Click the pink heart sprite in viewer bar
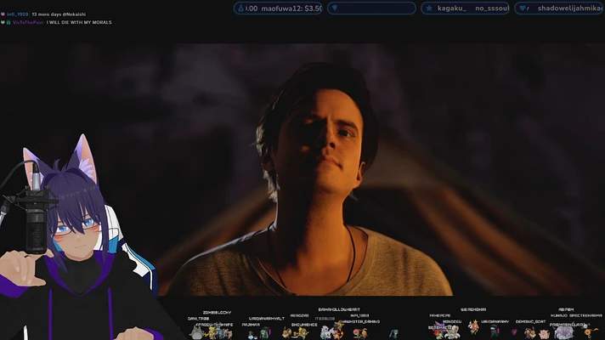Image resolution: width=605 pixels, height=340 pixels. tap(514, 331)
